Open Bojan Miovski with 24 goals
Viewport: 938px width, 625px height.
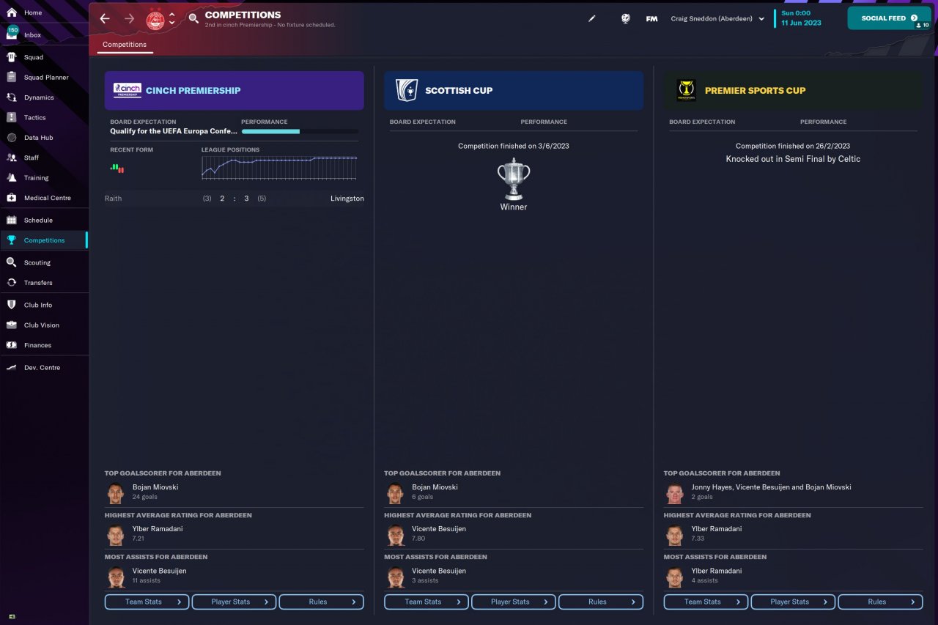pos(155,487)
